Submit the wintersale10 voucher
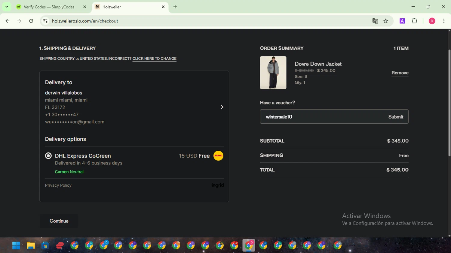This screenshot has width=451, height=253. click(396, 117)
